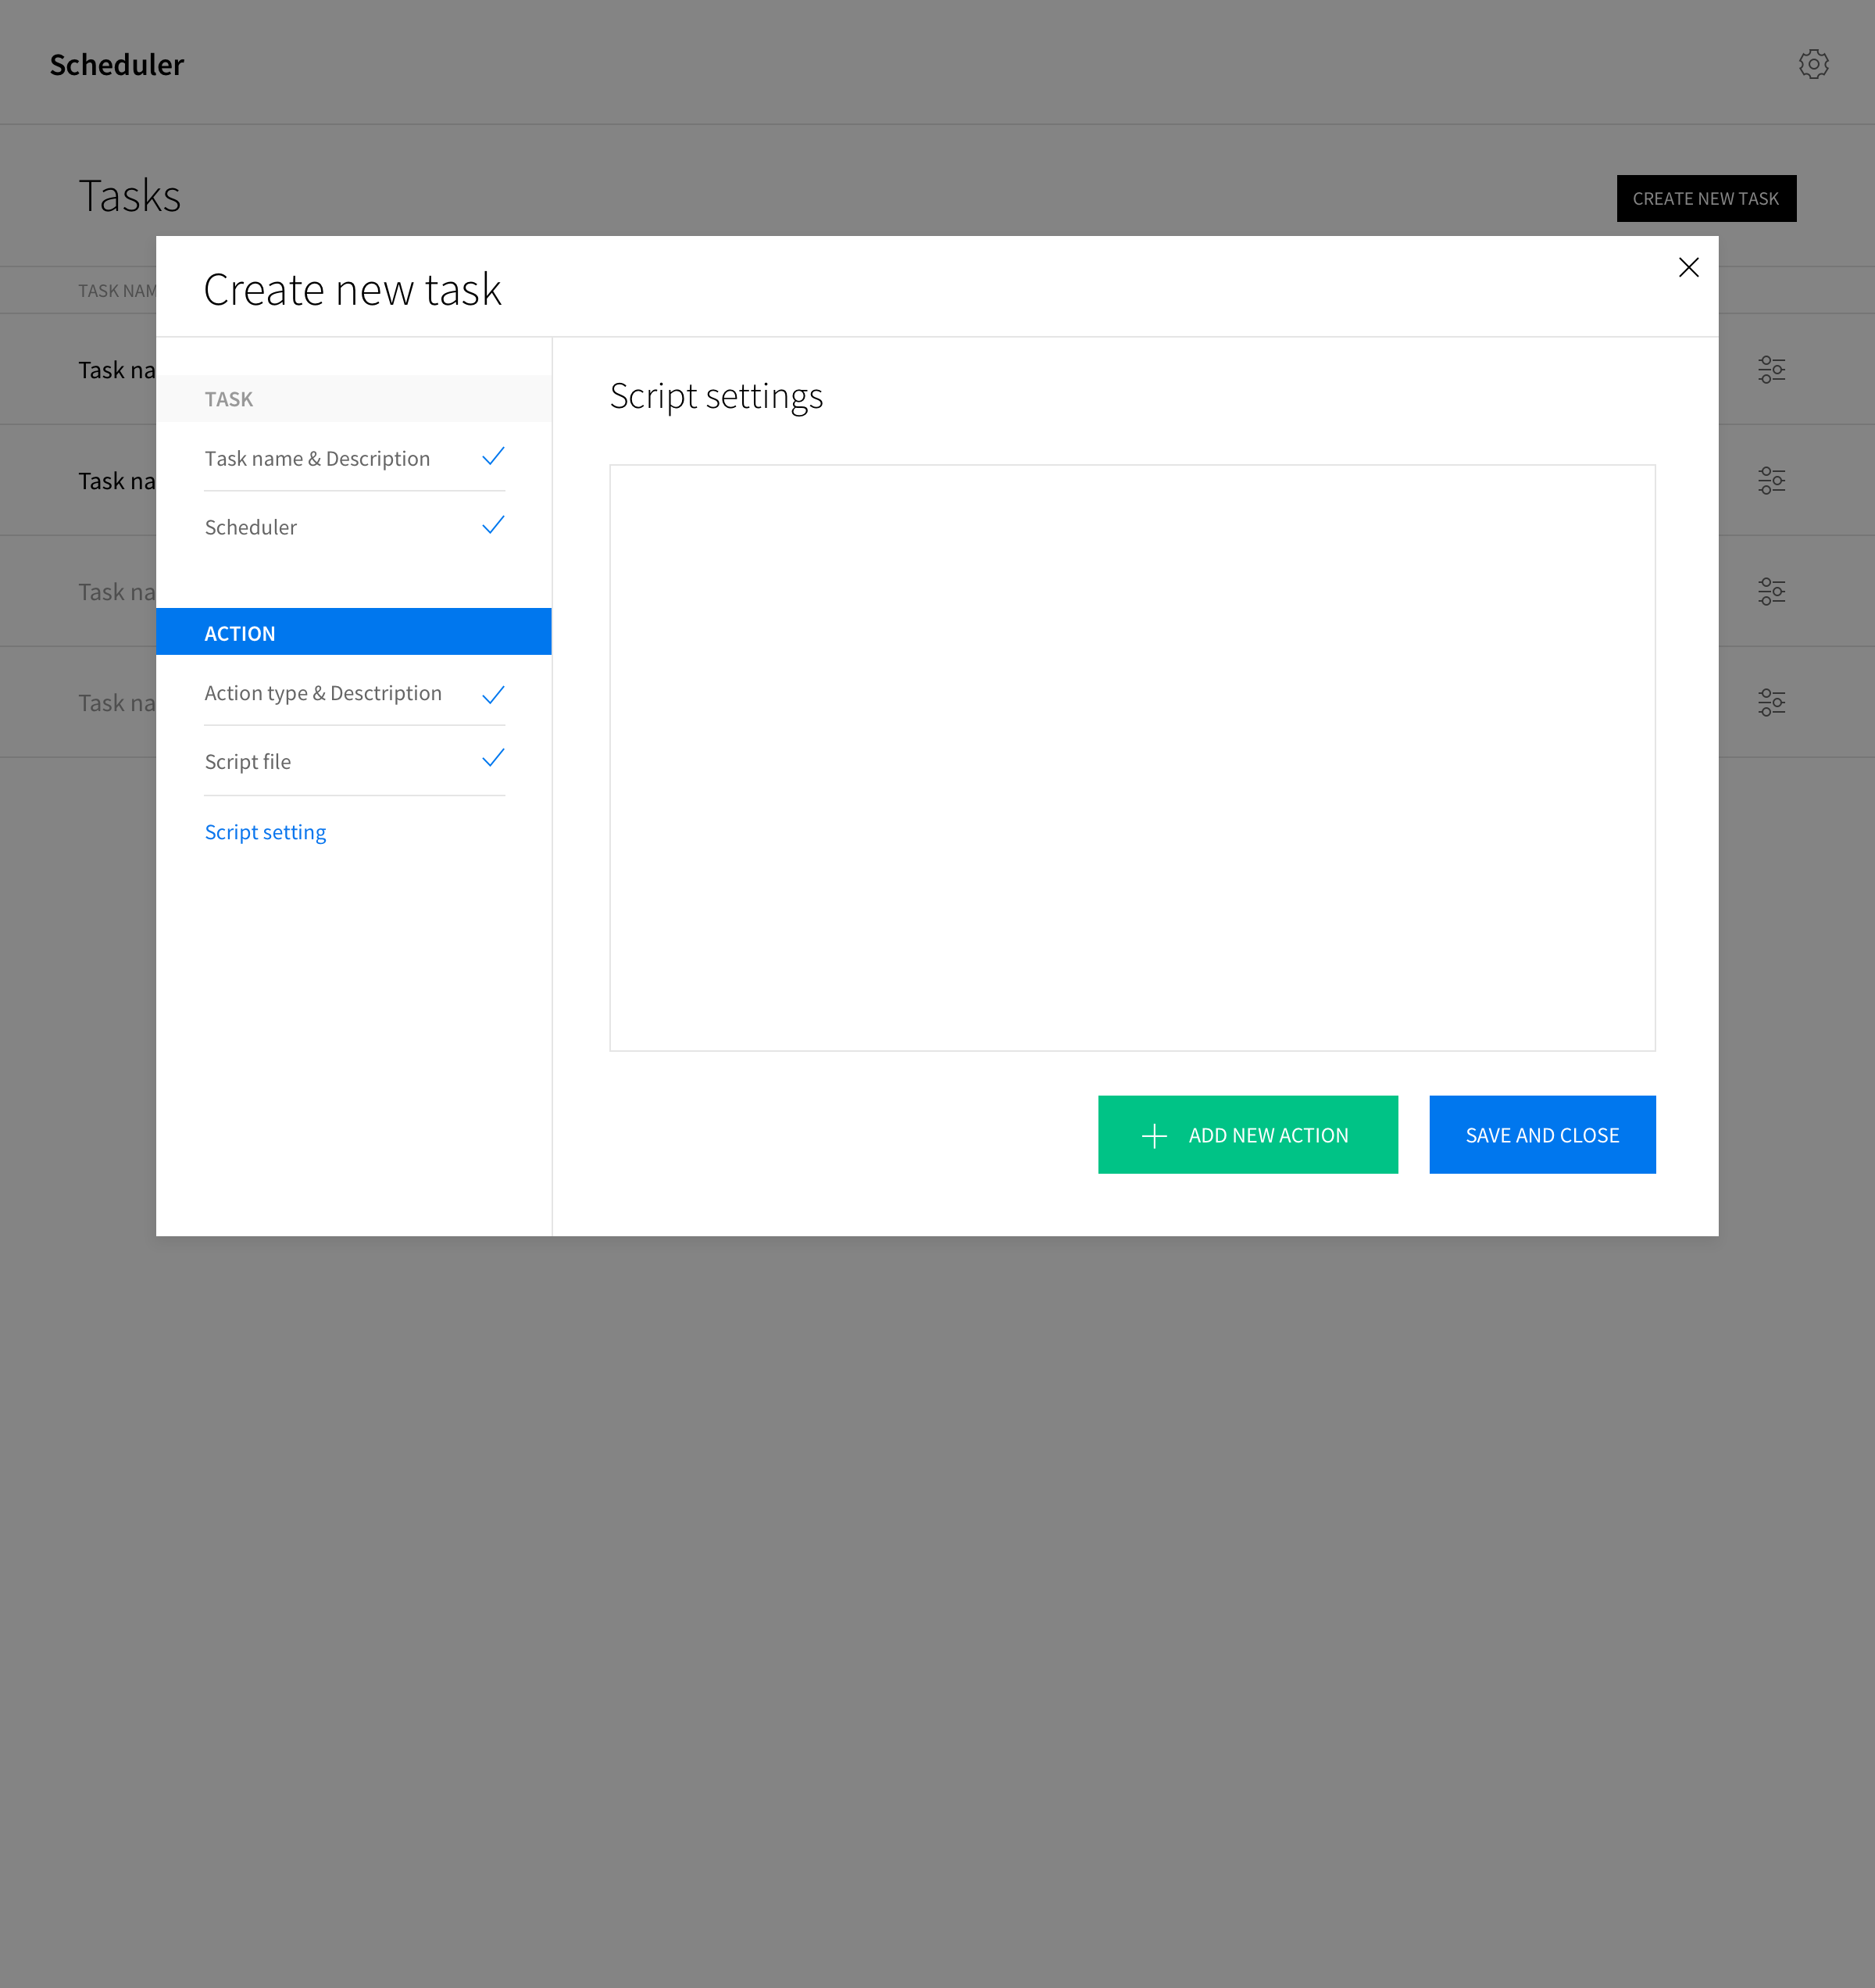Click the Scheduler checkmark icon
Screen dimensions: 1875x1988
(494, 524)
